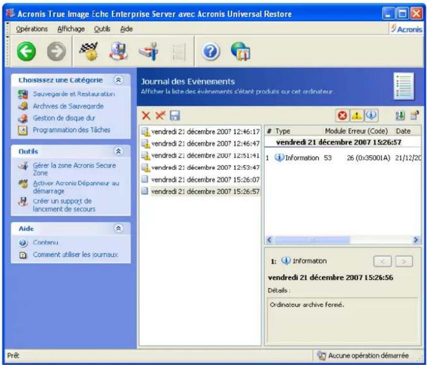Click the rescue media creation icon in Outils
The width and height of the screenshot is (427, 365).
point(23,201)
